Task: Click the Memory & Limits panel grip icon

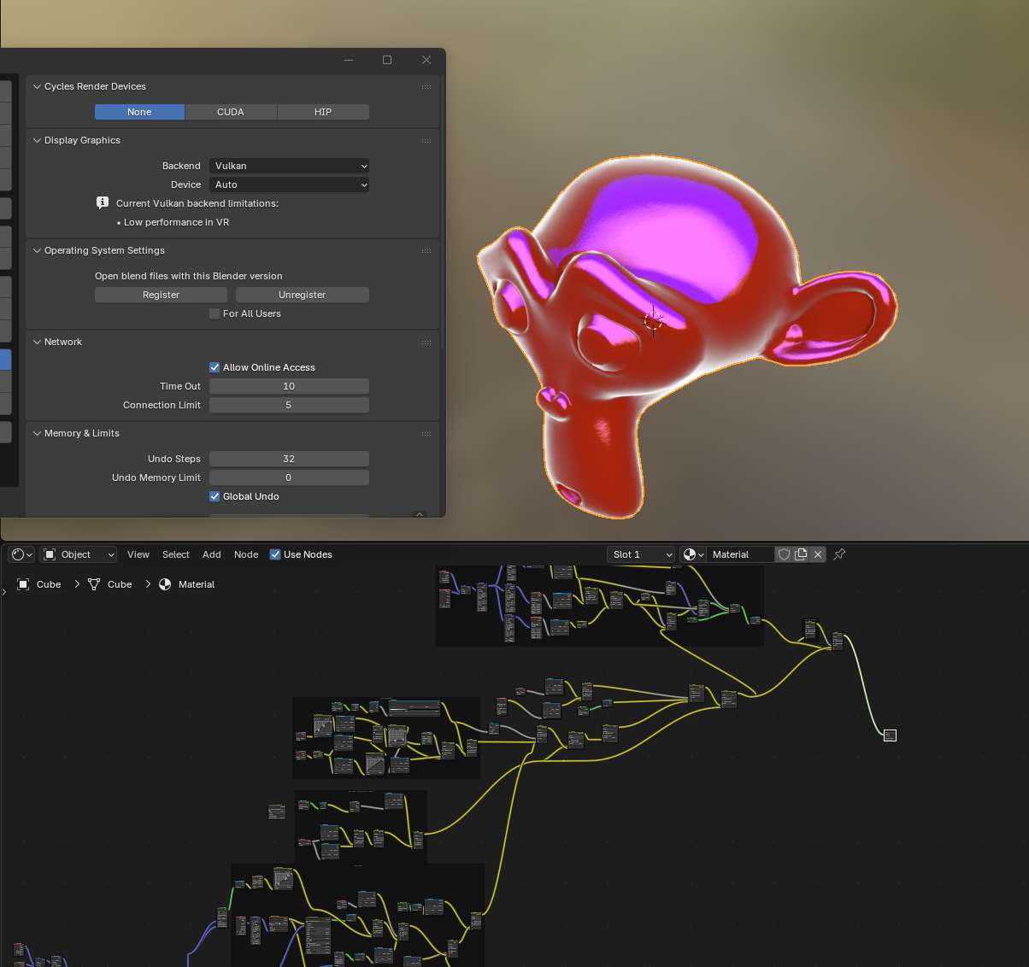Action: pyautogui.click(x=426, y=433)
